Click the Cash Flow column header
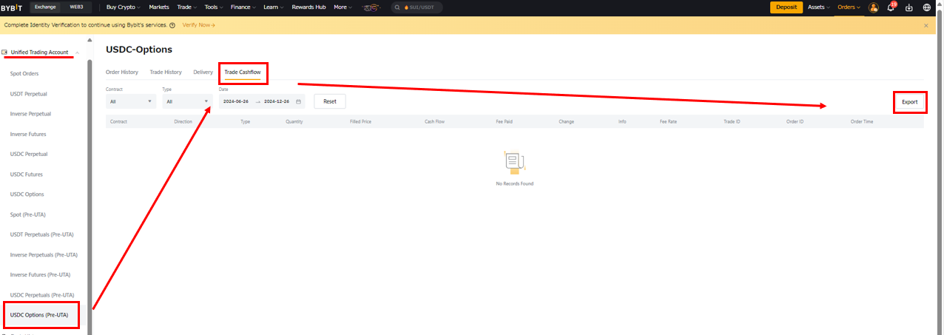The image size is (944, 335). [x=434, y=121]
